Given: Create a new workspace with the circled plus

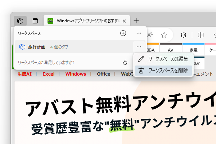Looking at the screenshot, I should (123, 33).
